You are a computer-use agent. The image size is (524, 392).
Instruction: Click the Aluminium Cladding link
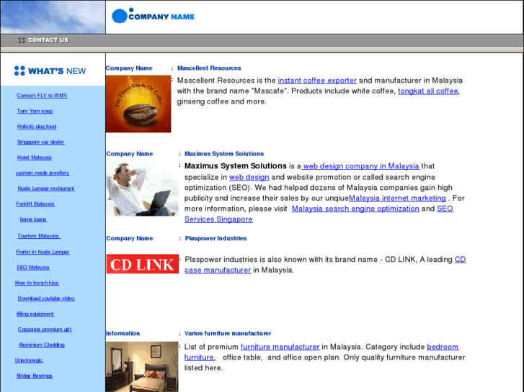click(x=42, y=345)
